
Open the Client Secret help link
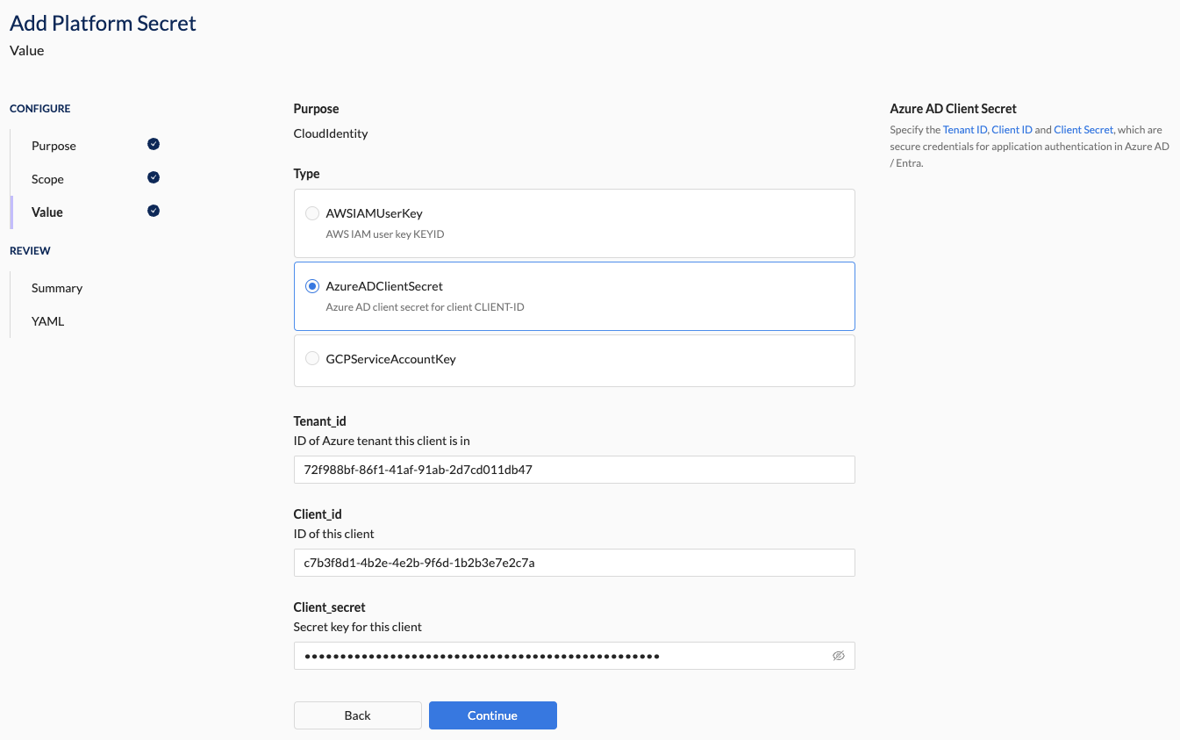click(x=1083, y=130)
